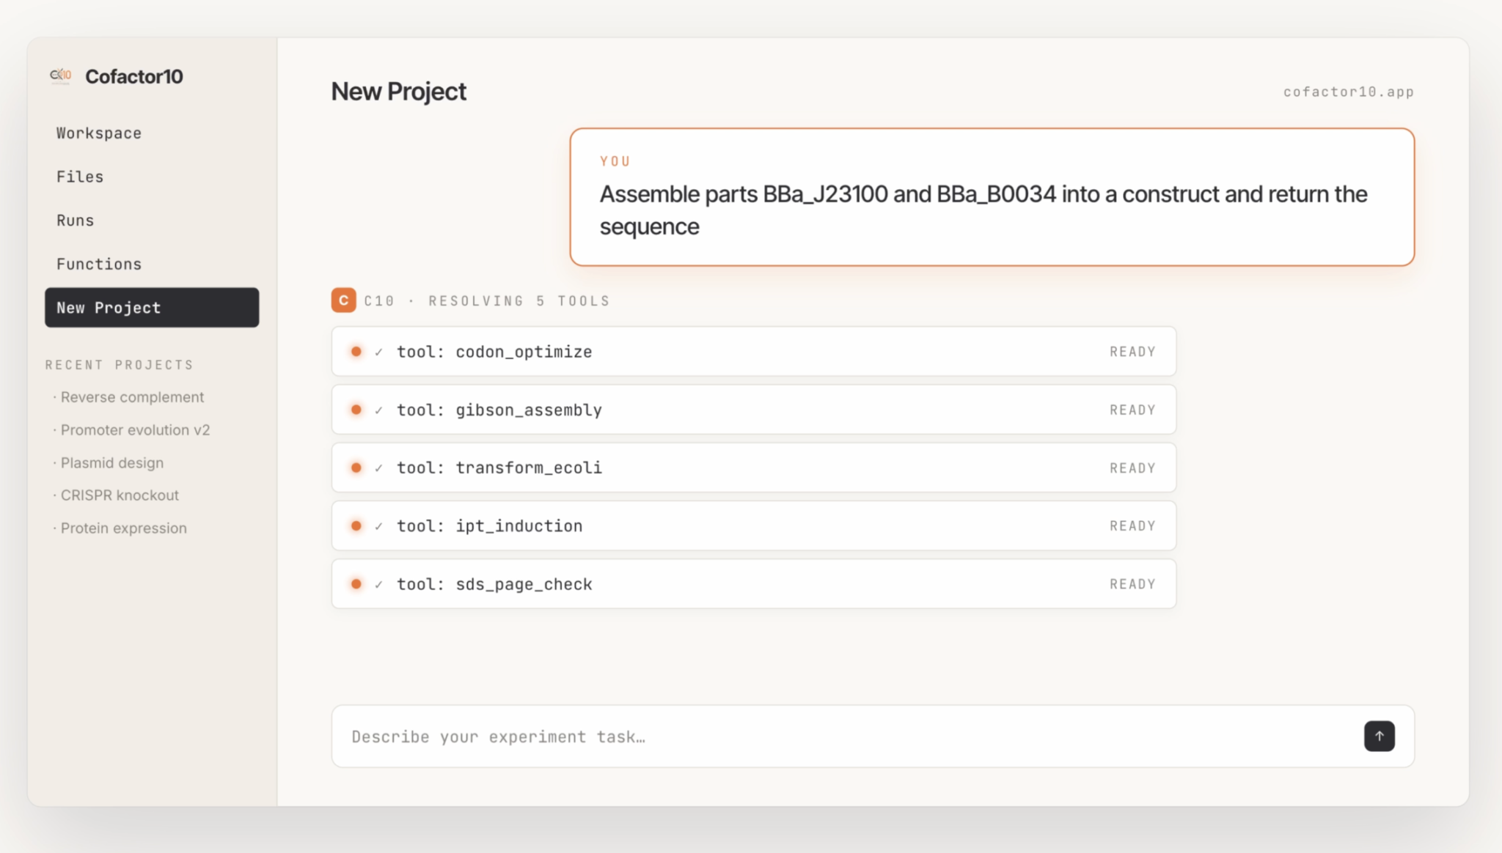This screenshot has width=1502, height=853.
Task: Click READY status on transform_ecoli row
Action: pos(1132,468)
